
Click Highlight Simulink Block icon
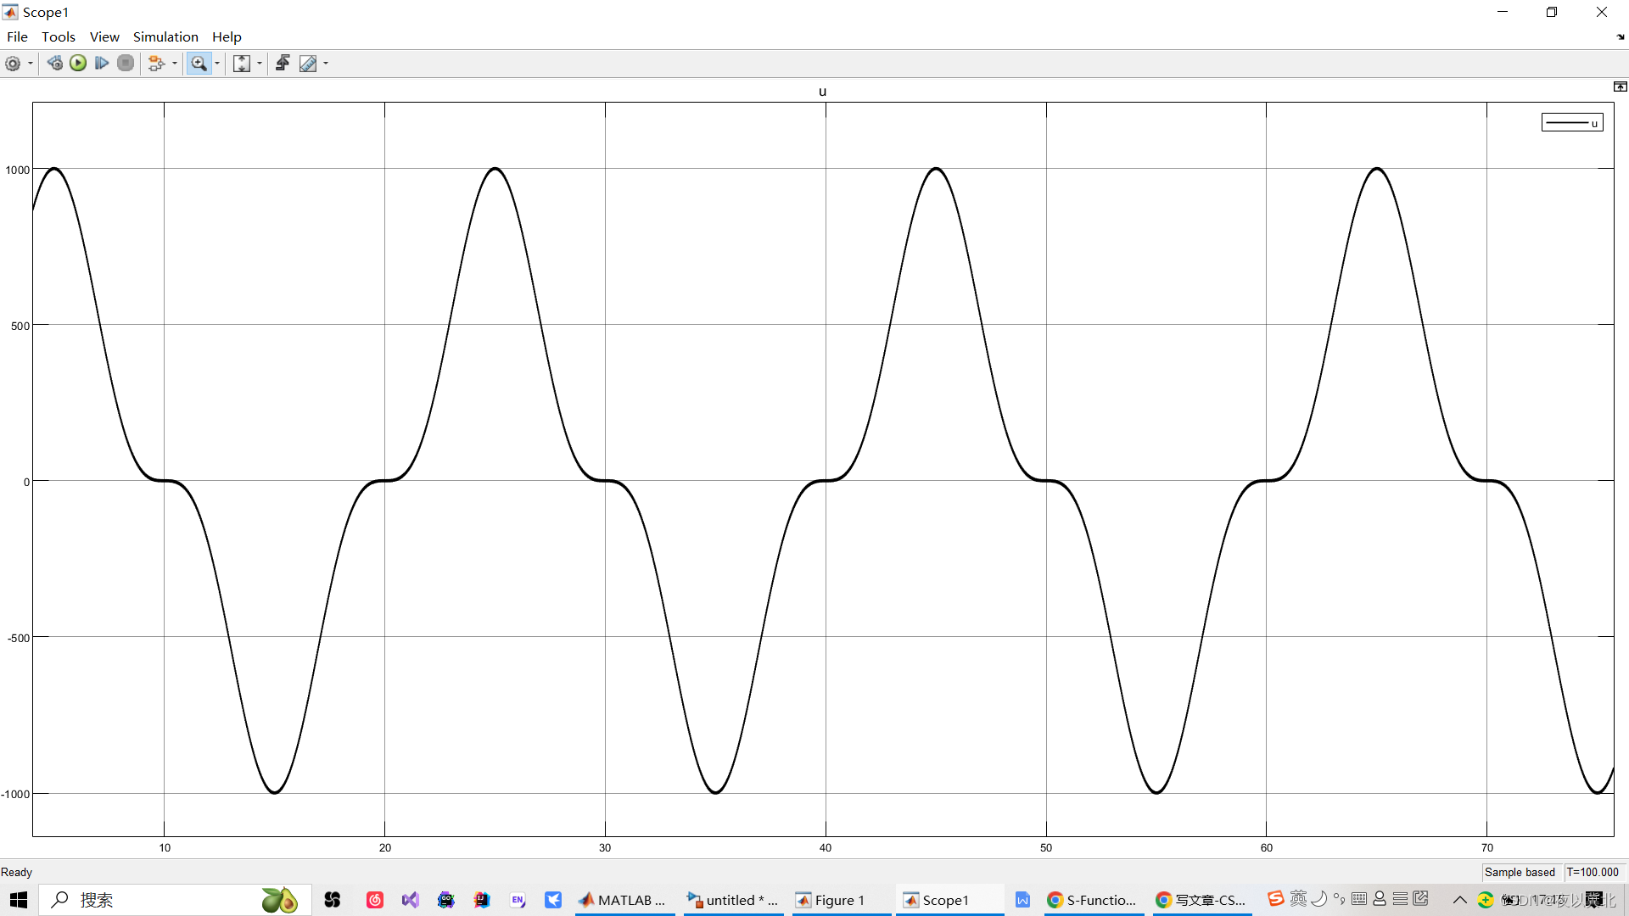click(x=156, y=64)
